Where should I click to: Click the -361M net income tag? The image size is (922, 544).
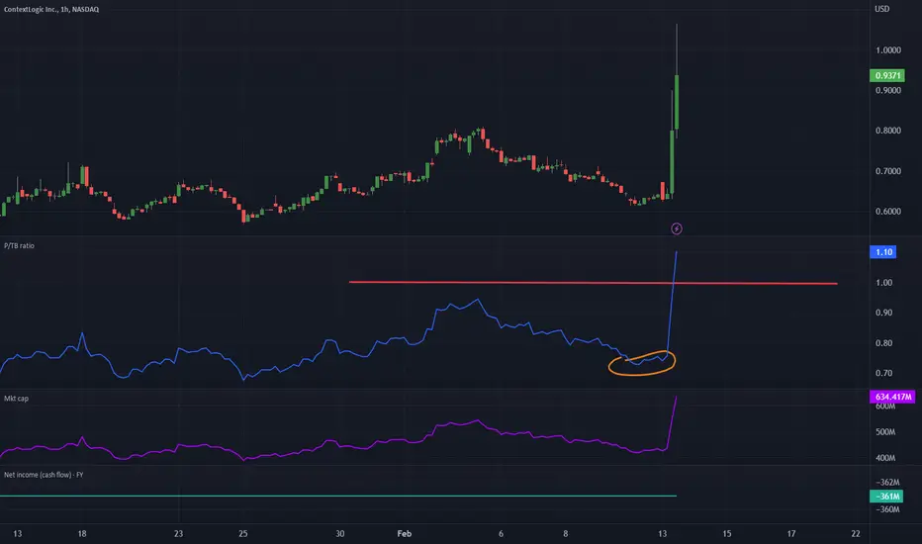pyautogui.click(x=886, y=497)
